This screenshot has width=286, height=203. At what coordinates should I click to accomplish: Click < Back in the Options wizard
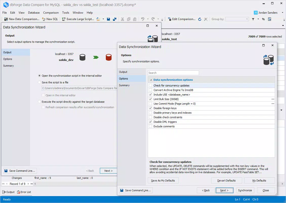coord(206,190)
